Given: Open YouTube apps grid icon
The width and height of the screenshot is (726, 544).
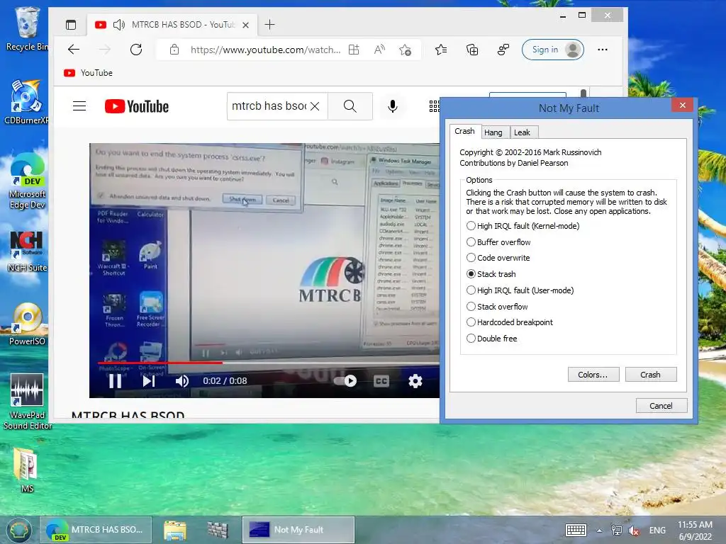Looking at the screenshot, I should pyautogui.click(x=435, y=106).
